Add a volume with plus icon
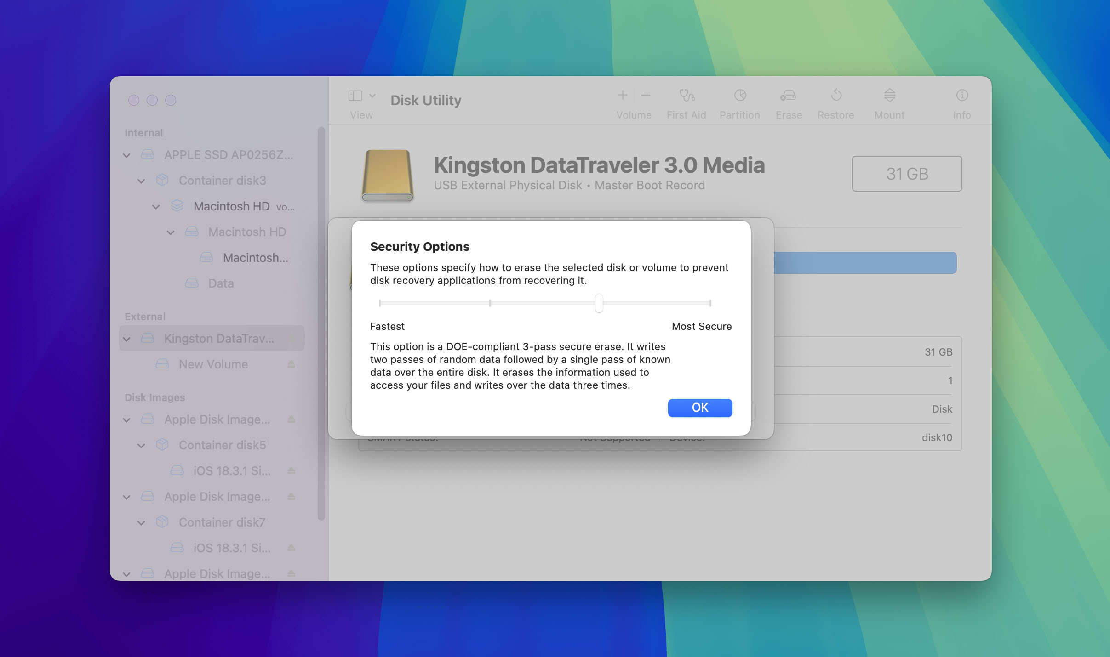 [x=622, y=95]
